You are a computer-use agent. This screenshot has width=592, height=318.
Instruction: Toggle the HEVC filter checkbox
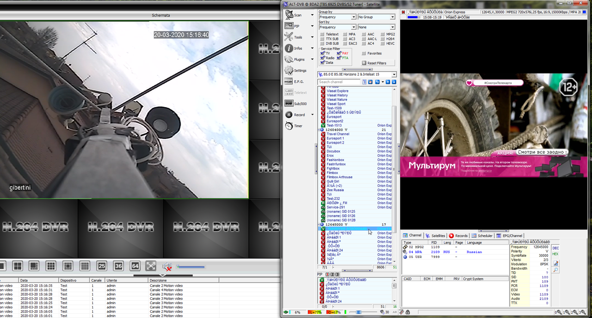click(383, 43)
